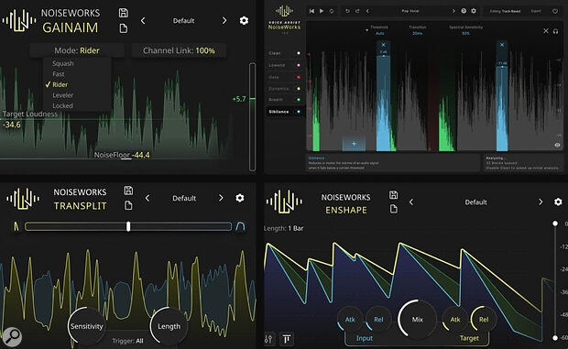
Task: Click the magnifier zoom icon
Action: coord(12,337)
